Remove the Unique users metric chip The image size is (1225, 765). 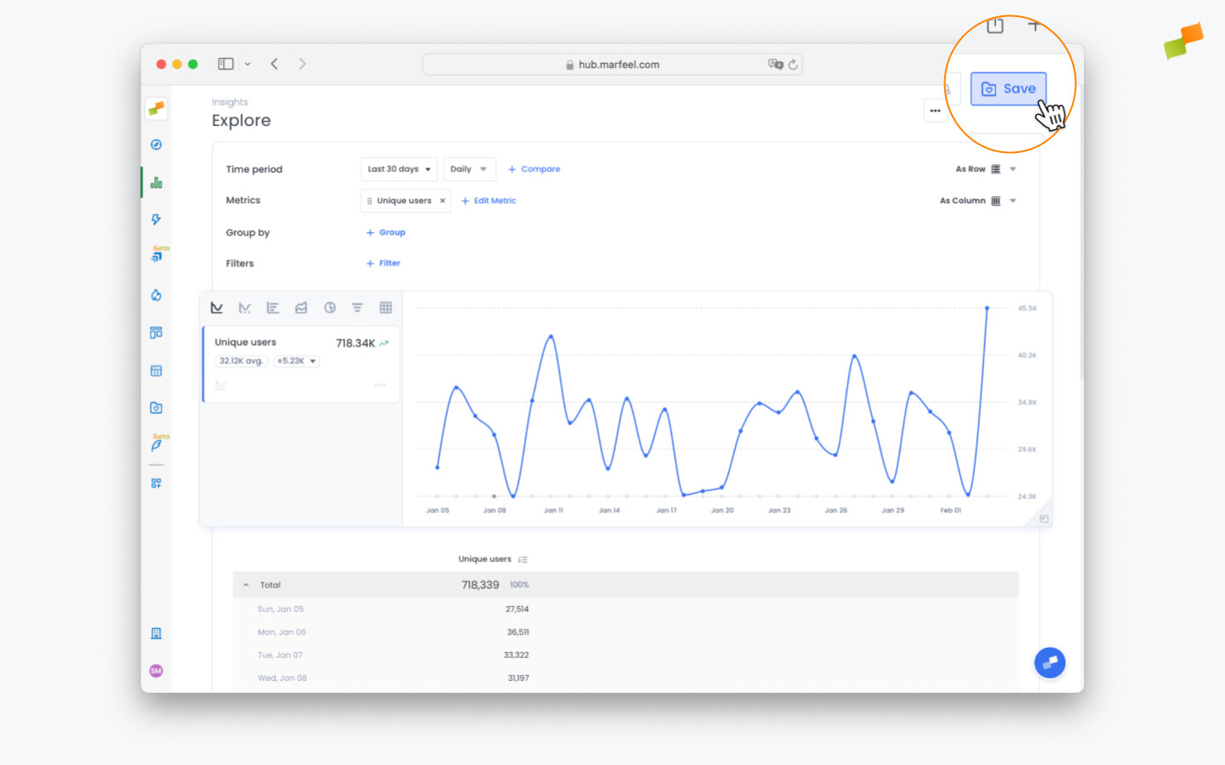(x=442, y=201)
